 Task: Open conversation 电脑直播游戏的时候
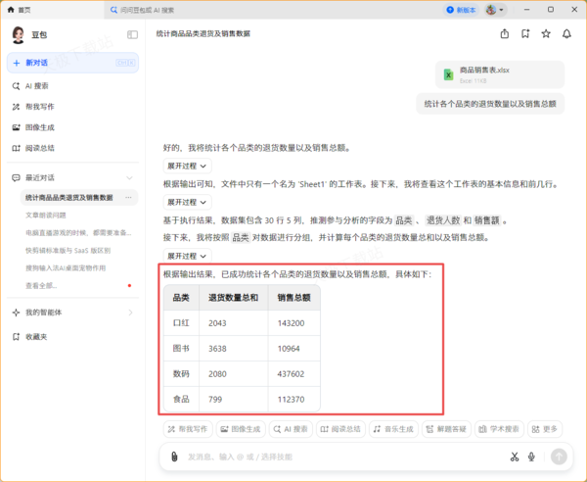coord(78,233)
